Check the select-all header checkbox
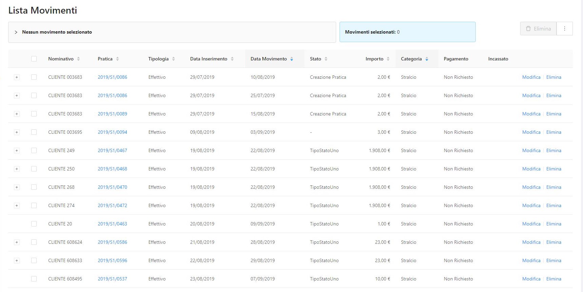Viewport: 583px width, 292px height. point(34,59)
